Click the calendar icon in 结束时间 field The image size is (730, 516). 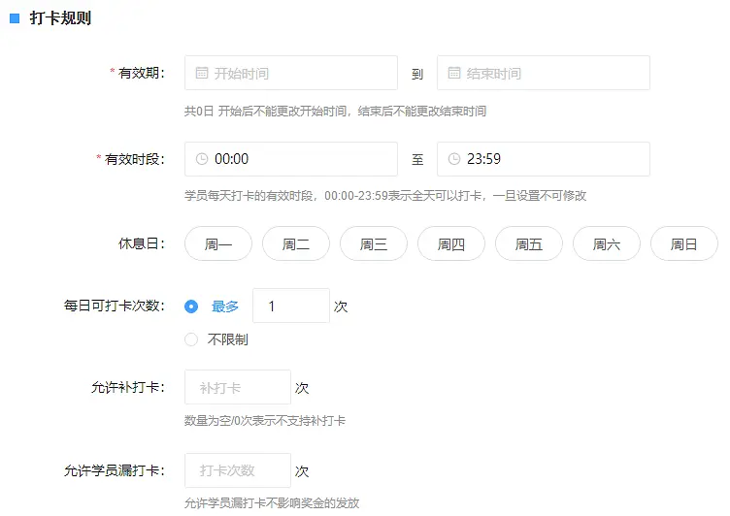coord(454,73)
